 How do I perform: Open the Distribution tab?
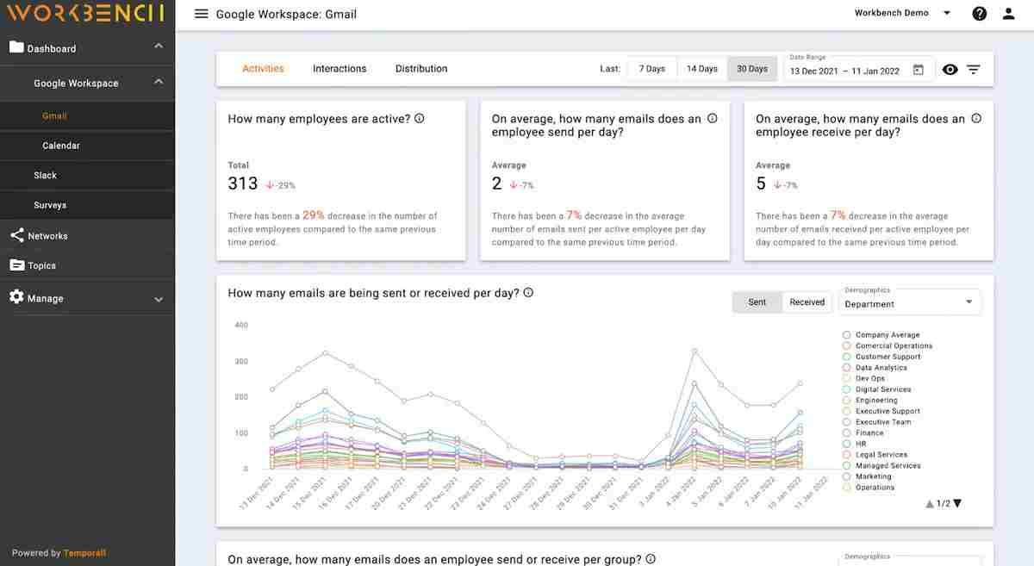click(x=421, y=69)
